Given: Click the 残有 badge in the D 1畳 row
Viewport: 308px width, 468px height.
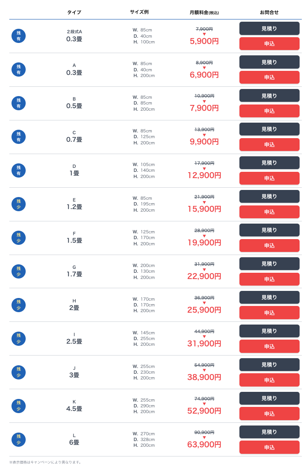Looking at the screenshot, I should (x=19, y=170).
